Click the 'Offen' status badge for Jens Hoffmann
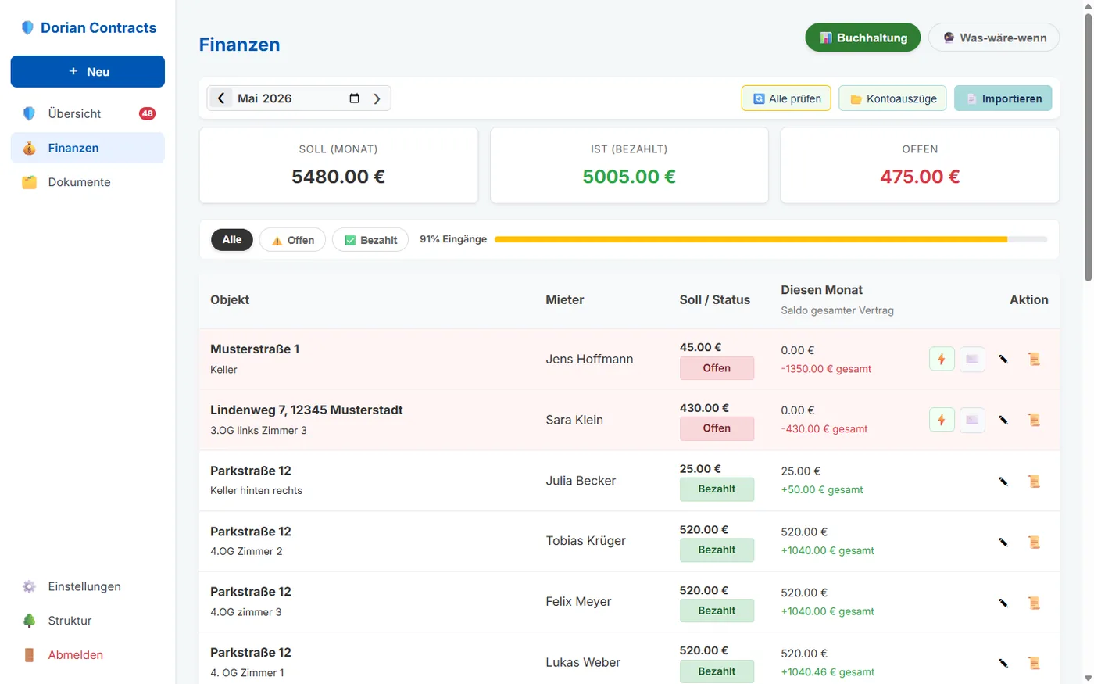This screenshot has width=1094, height=684. coord(717,368)
